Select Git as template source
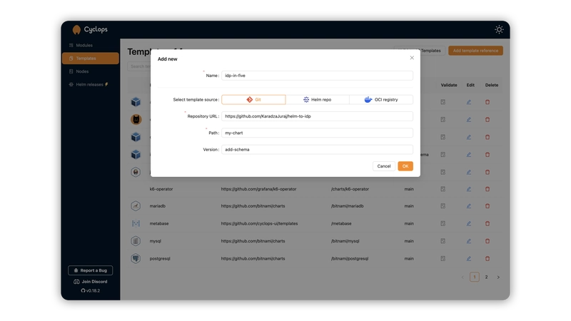 253,100
